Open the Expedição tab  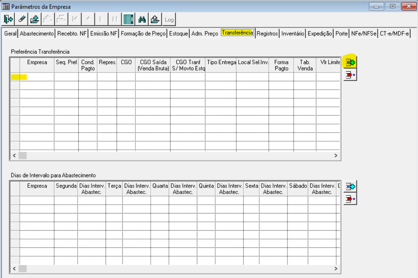[320, 34]
